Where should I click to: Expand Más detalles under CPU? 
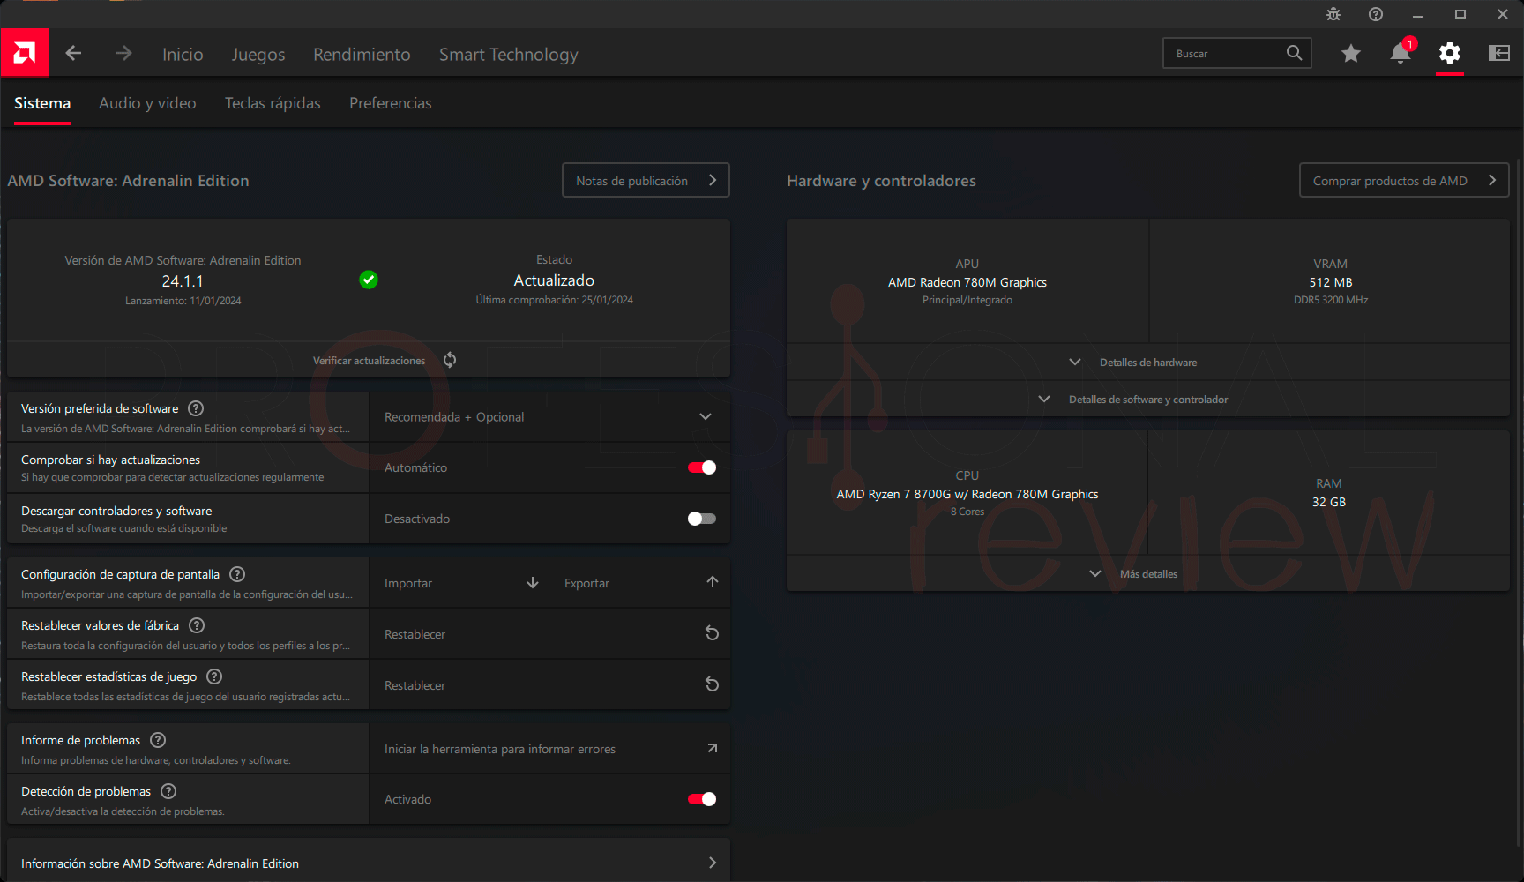(1147, 574)
